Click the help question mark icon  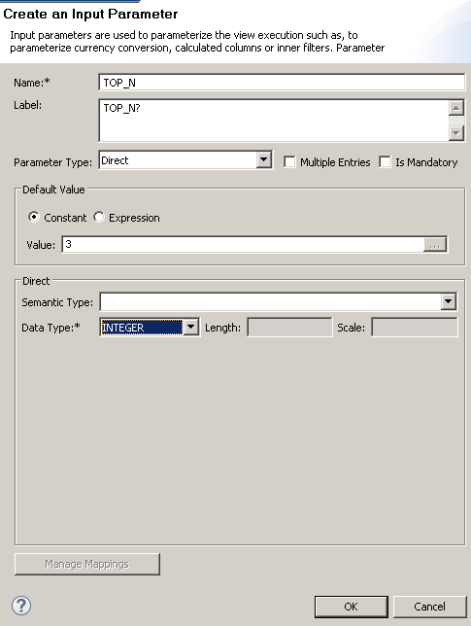coord(21,606)
